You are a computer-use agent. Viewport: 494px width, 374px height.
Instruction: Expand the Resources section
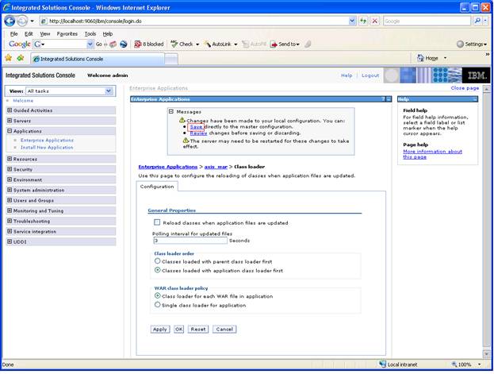10,159
